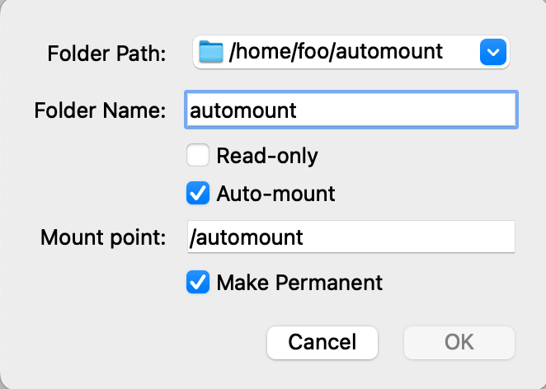The image size is (546, 389).
Task: Enable the Read-only checkbox
Action: click(198, 155)
